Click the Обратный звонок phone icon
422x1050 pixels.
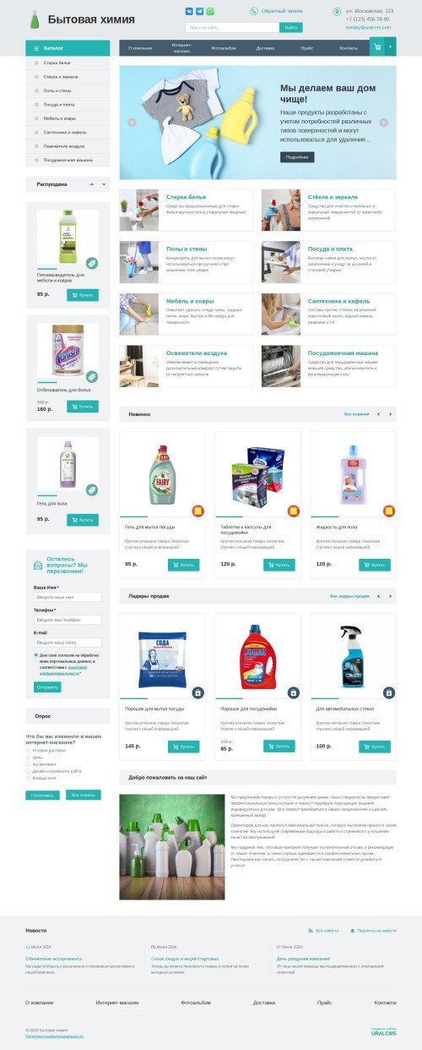(254, 12)
